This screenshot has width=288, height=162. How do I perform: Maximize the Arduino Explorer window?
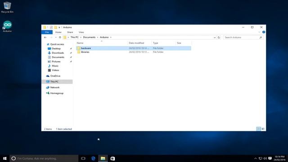click(252, 27)
